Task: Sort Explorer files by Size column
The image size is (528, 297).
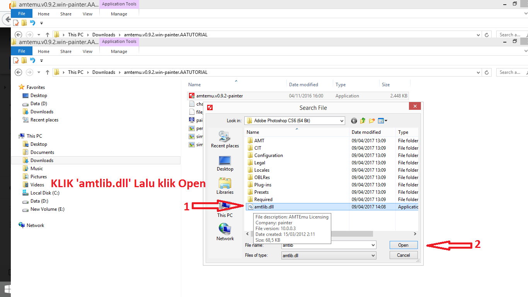Action: (x=394, y=85)
